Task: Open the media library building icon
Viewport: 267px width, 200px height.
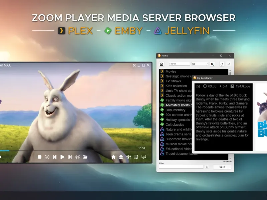Action: (121, 157)
